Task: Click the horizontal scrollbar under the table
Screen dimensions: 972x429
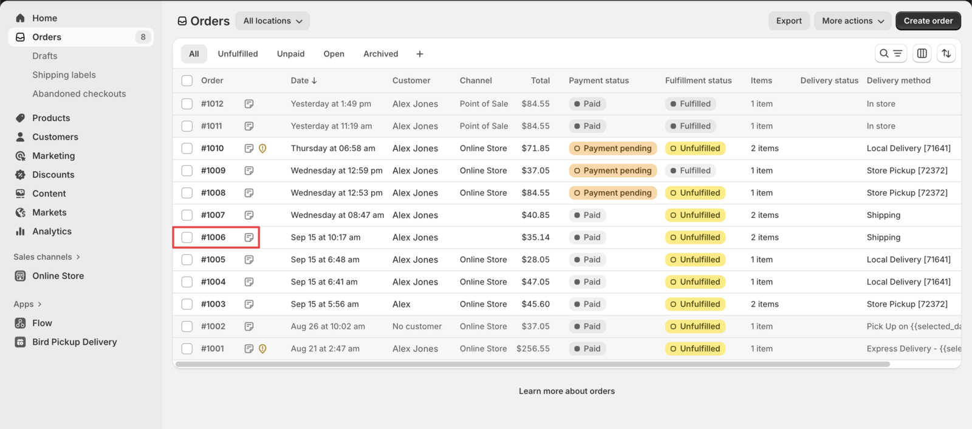Action: click(x=533, y=365)
